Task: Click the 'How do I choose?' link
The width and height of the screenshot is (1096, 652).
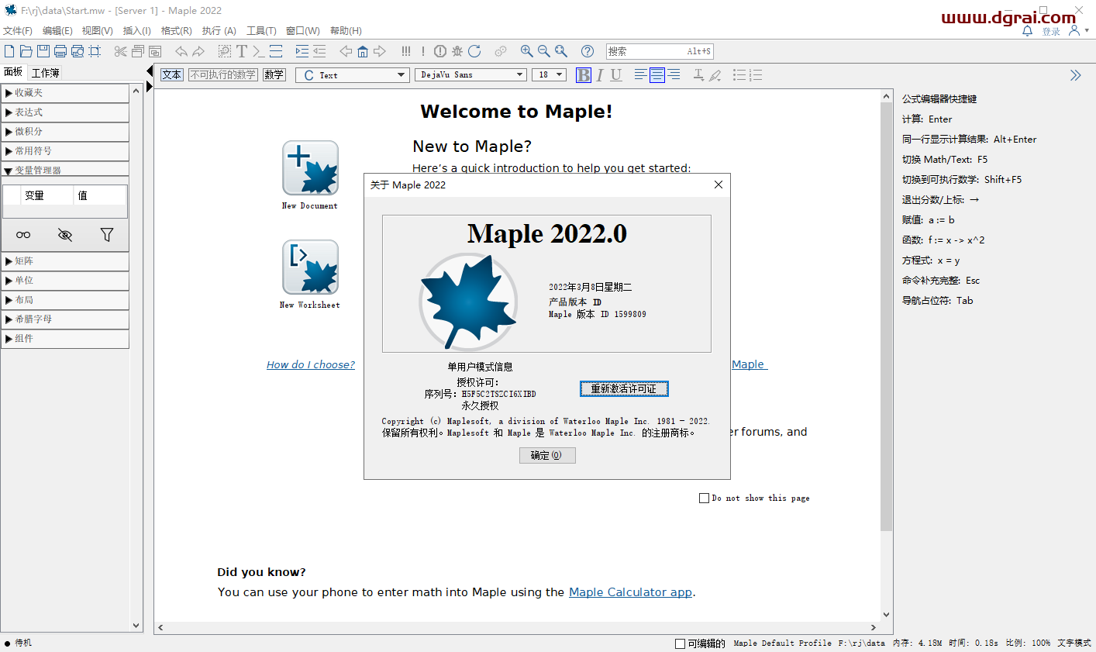Action: coord(311,364)
